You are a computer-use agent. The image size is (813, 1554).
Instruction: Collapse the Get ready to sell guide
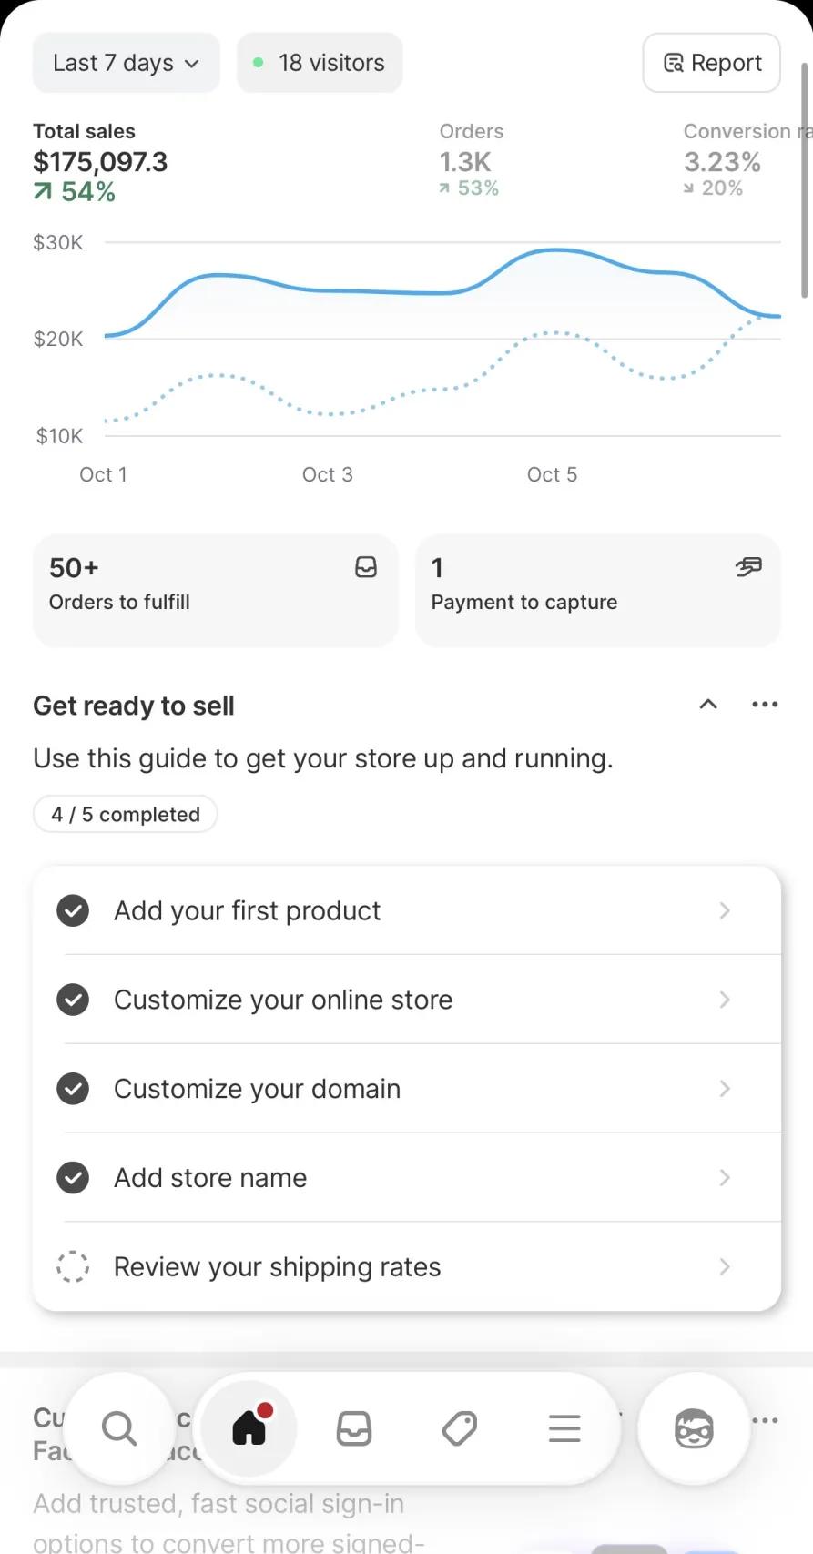click(708, 705)
